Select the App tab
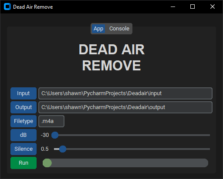 (98, 29)
